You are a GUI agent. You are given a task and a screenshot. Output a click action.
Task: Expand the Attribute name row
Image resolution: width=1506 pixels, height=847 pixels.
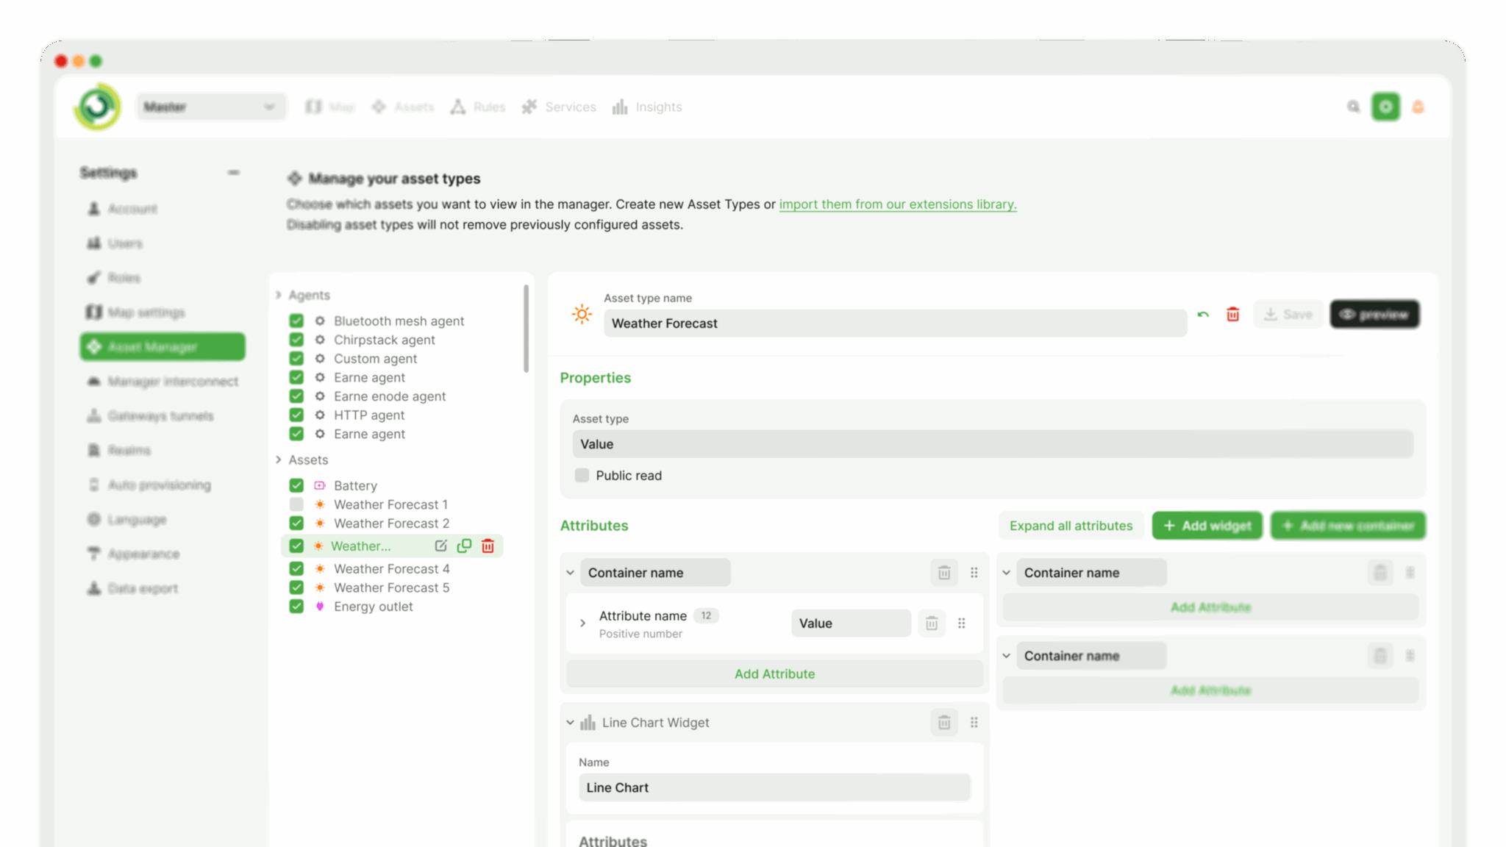582,623
